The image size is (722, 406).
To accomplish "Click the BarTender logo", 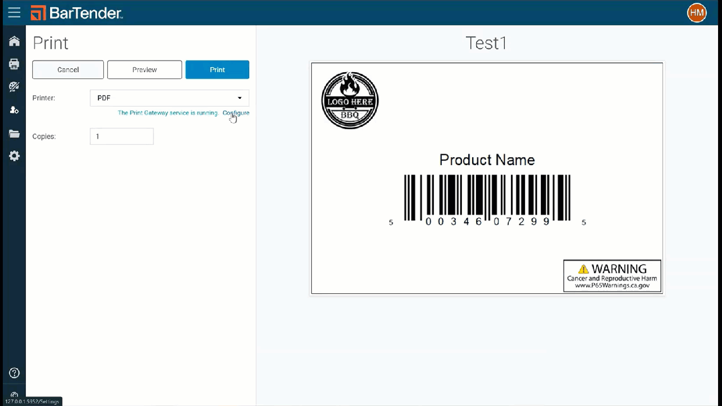I will tap(77, 12).
